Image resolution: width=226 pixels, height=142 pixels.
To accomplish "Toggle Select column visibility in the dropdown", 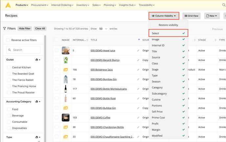I will coord(168,33).
